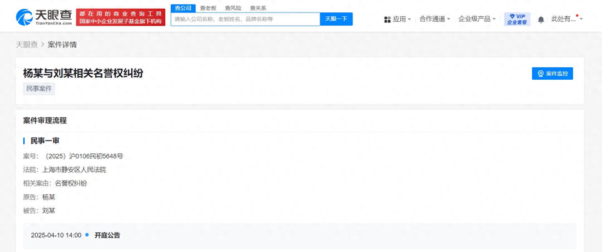The image size is (602, 252).
Task: Expand the 合作通道 dropdown
Action: point(435,19)
